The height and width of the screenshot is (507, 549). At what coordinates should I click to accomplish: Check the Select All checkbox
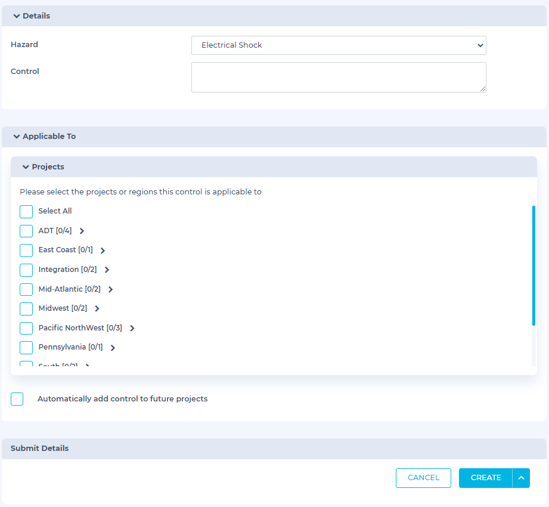pos(26,212)
